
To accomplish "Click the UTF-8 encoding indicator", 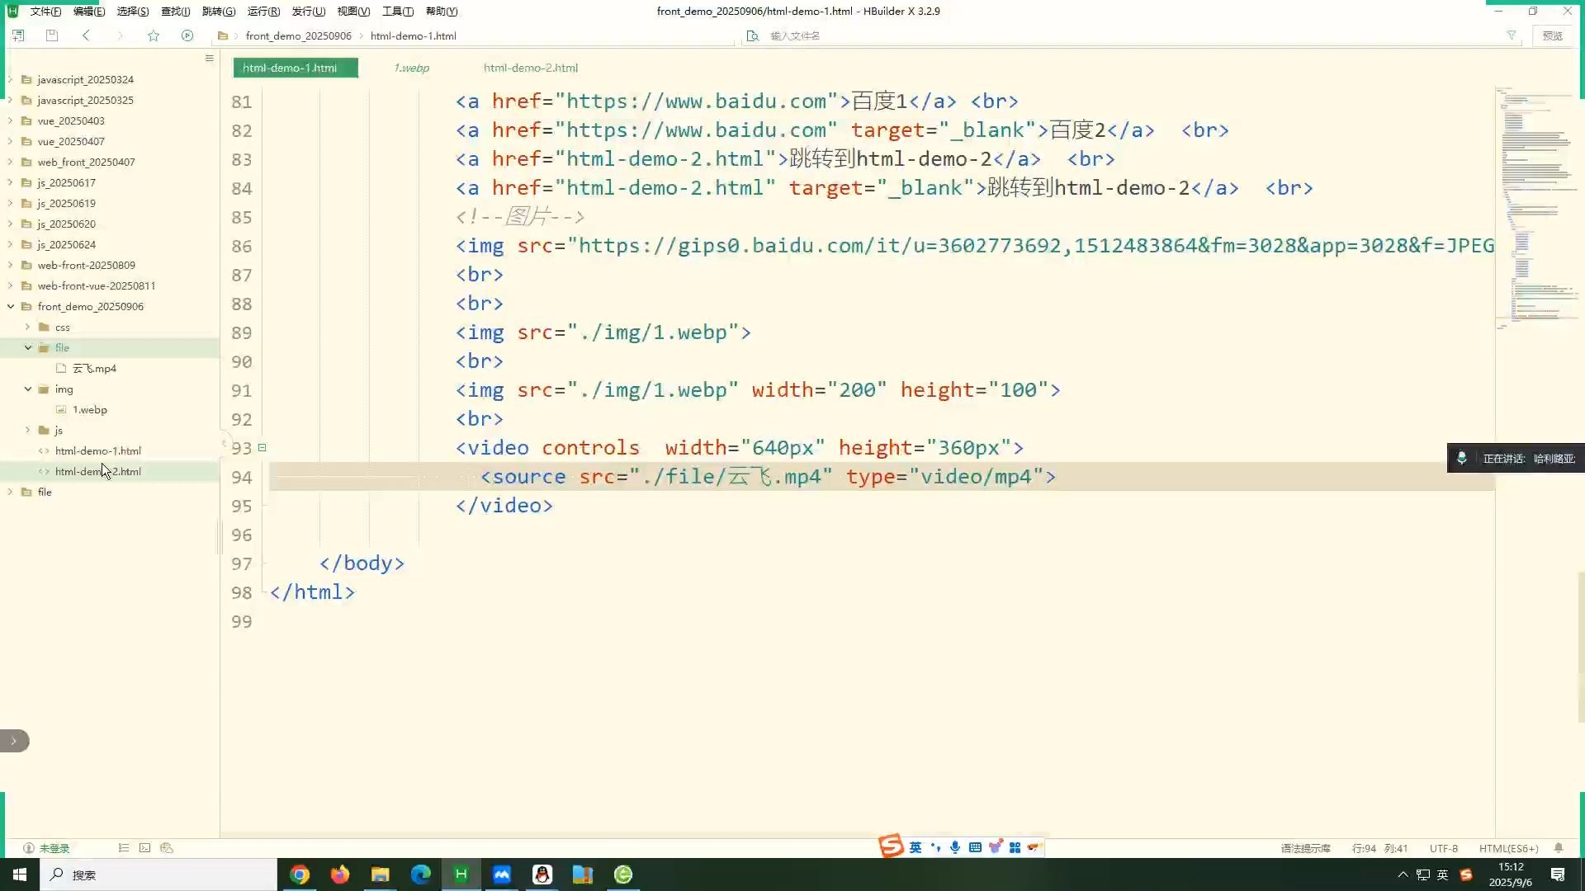I will [x=1444, y=848].
